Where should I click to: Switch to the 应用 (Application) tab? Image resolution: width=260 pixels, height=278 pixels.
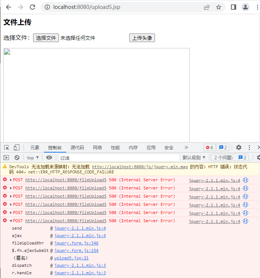pyautogui.click(x=151, y=147)
